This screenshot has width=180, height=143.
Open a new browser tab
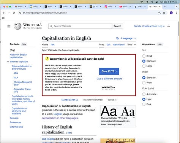point(165,6)
